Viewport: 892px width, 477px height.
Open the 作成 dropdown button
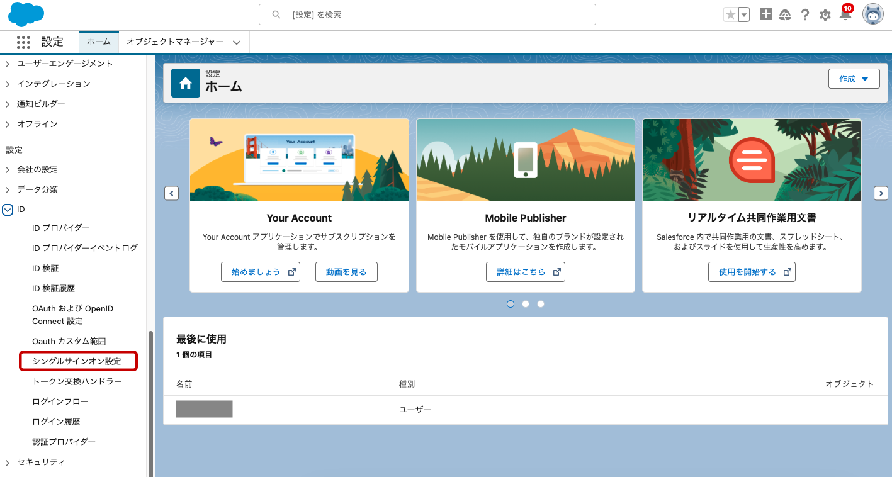pyautogui.click(x=854, y=79)
